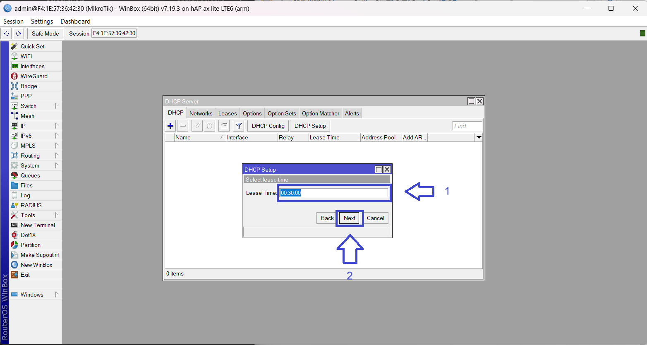Add a new DHCP server with plus icon
This screenshot has width=647, height=345.
click(x=170, y=126)
